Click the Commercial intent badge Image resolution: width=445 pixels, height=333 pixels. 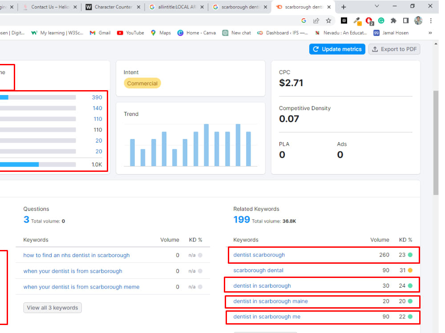pos(142,83)
